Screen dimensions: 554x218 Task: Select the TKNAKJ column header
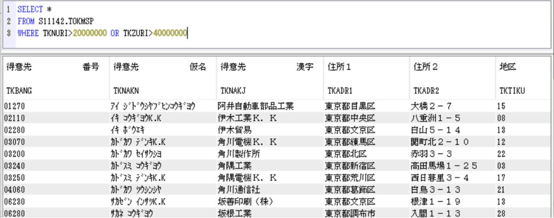pyautogui.click(x=233, y=91)
